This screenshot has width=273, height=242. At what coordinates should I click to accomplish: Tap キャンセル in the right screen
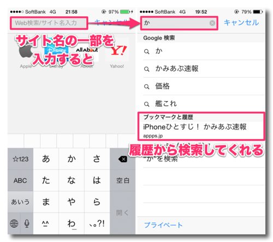click(x=241, y=22)
